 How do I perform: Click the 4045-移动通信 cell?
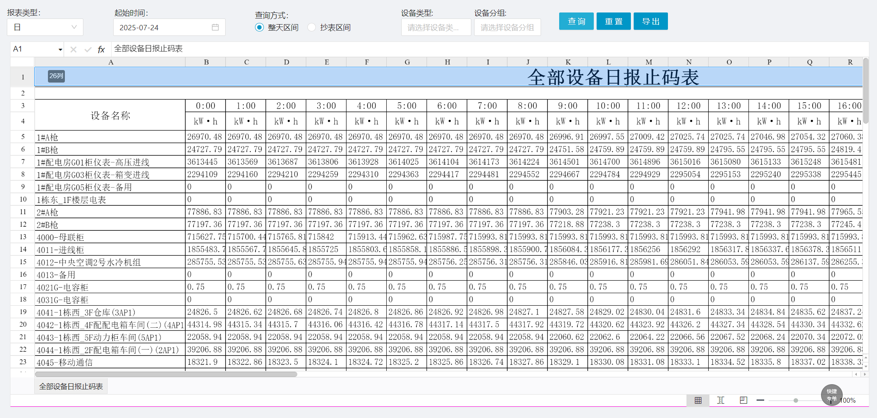click(x=110, y=362)
